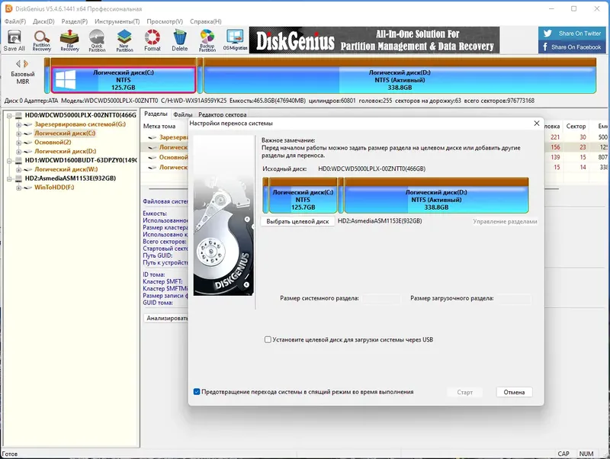Click the CAP indicator in the status bar
This screenshot has height=459, width=610.
coord(563,454)
